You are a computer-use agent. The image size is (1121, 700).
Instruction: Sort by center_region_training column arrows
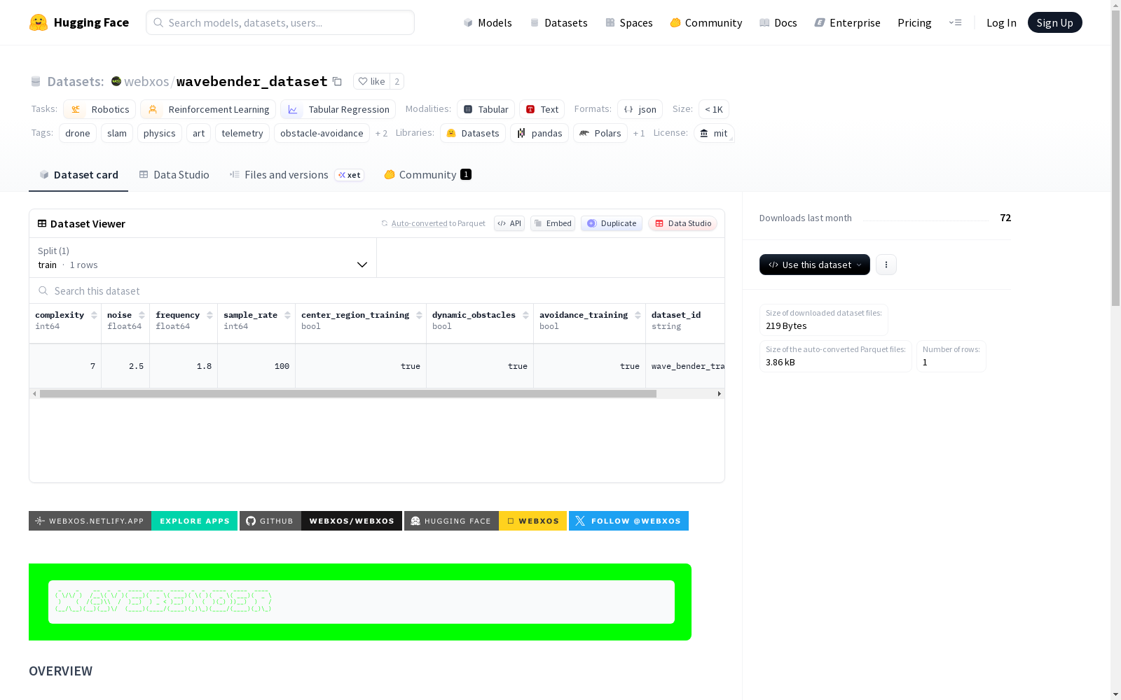(x=419, y=315)
